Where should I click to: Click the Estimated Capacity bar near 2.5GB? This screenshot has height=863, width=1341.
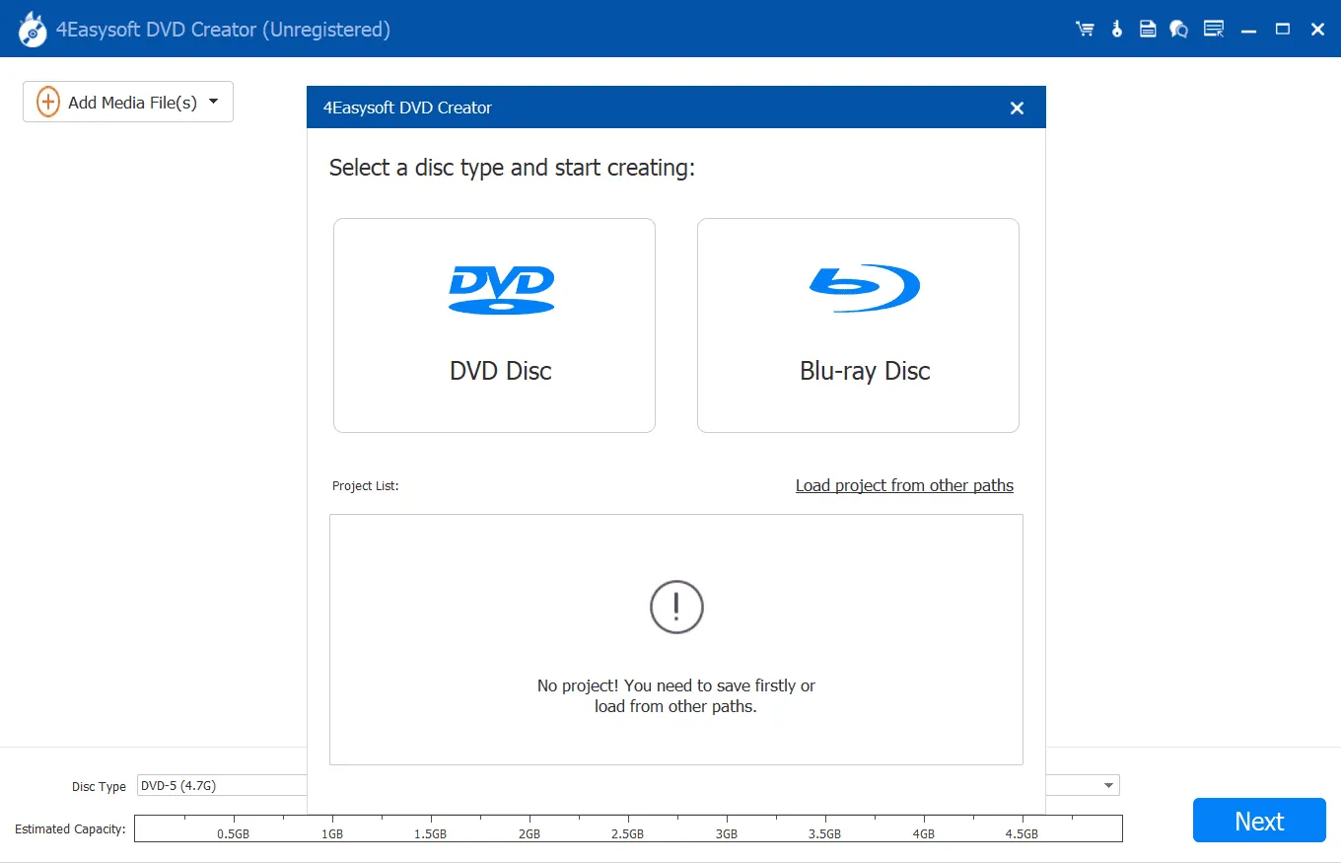coord(628,828)
